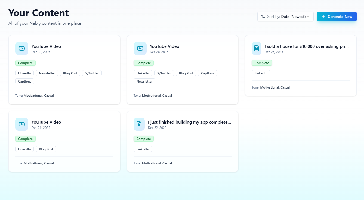Open the 'I sold a house for £10,000' content

(x=301, y=65)
